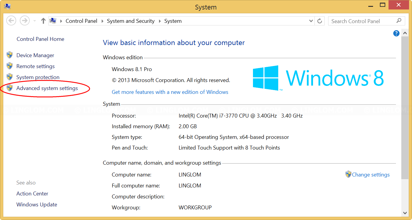Open the address bar history dropdown
The width and height of the screenshot is (412, 220).
point(311,21)
